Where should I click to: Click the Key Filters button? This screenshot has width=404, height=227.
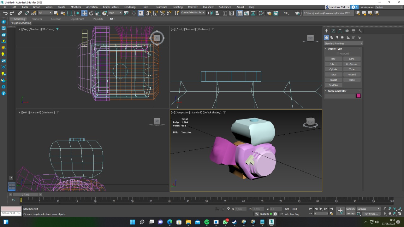pyautogui.click(x=371, y=214)
